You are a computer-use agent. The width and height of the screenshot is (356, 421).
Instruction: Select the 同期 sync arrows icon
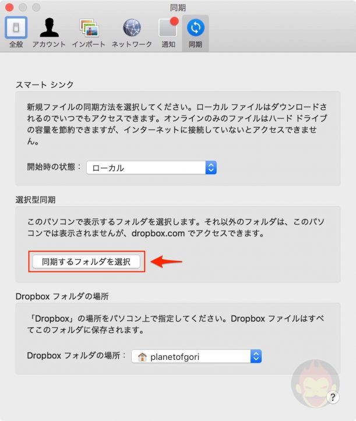click(196, 27)
